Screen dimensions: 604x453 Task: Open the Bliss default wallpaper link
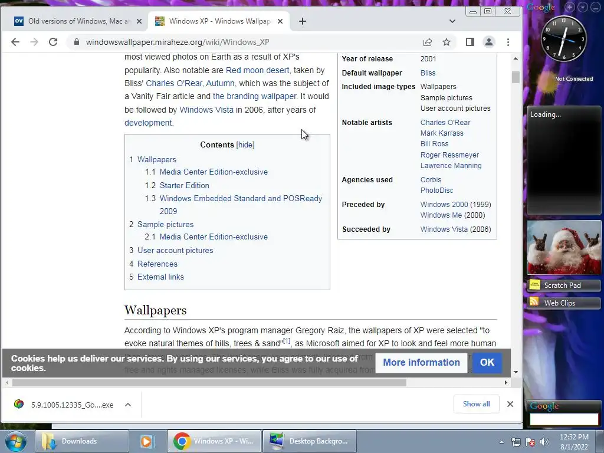pos(428,73)
